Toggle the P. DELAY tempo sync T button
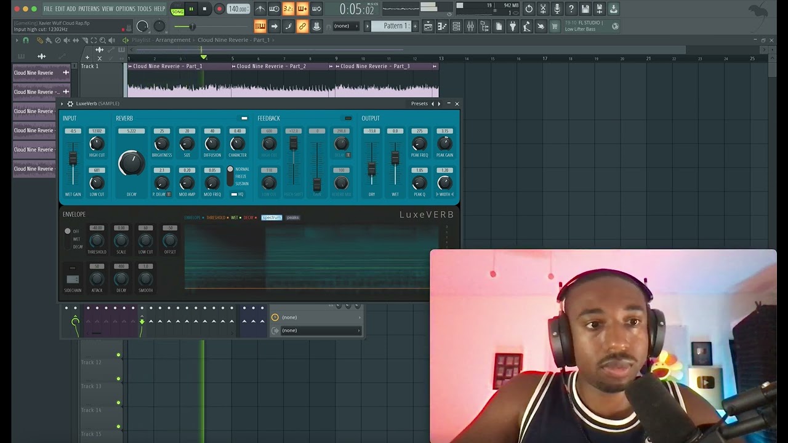Viewport: 788px width, 443px height. tap(169, 194)
